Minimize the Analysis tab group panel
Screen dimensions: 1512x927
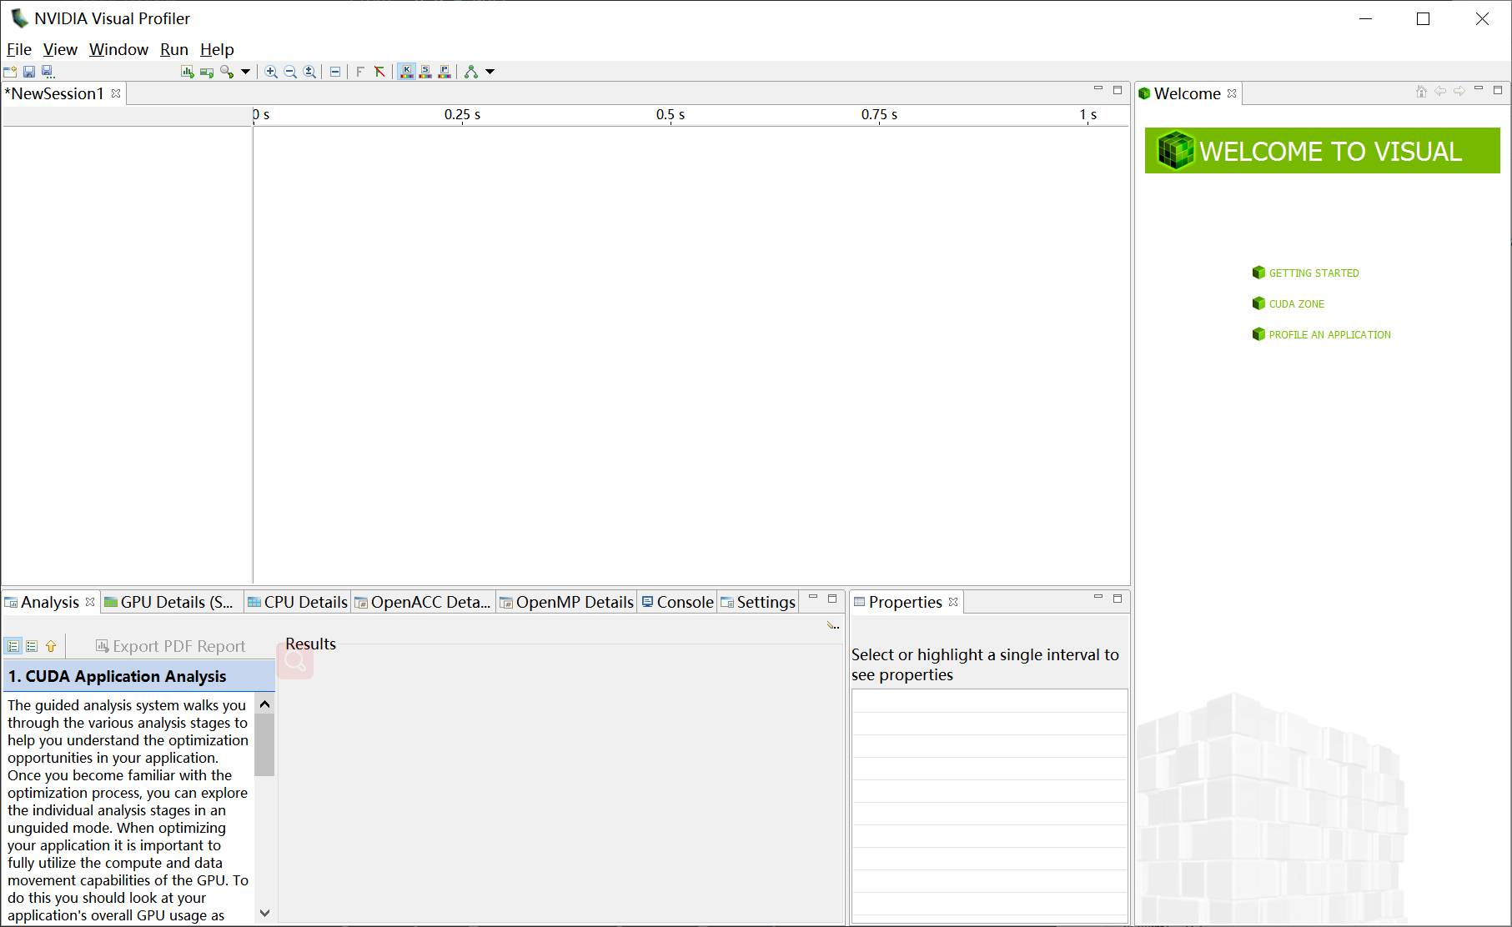[813, 597]
